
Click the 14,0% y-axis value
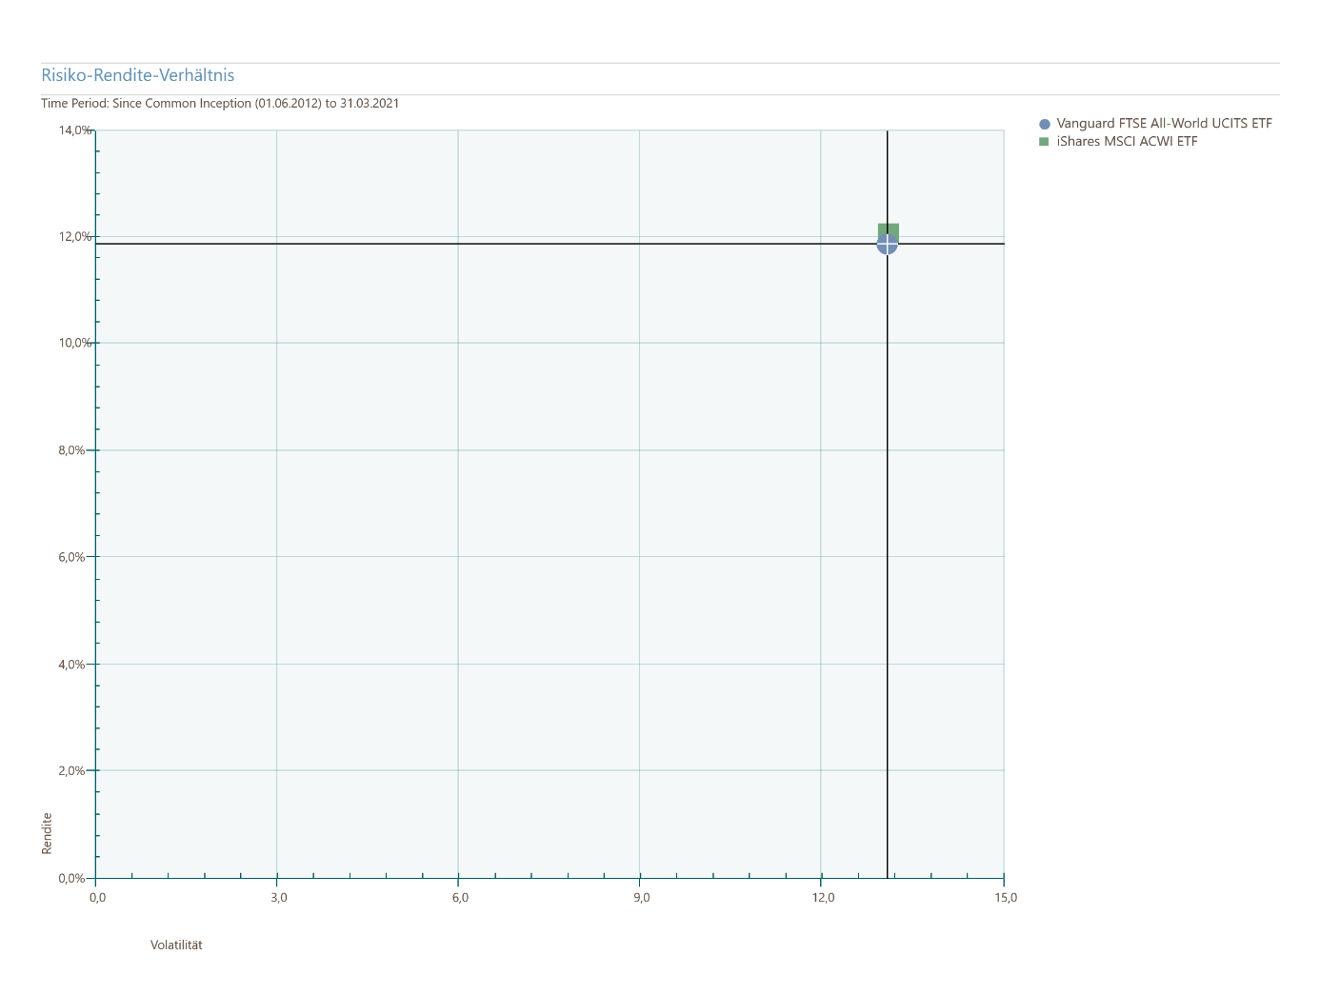[73, 130]
